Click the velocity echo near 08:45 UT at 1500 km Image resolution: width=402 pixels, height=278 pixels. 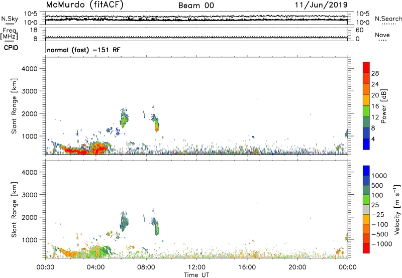[x=157, y=227]
